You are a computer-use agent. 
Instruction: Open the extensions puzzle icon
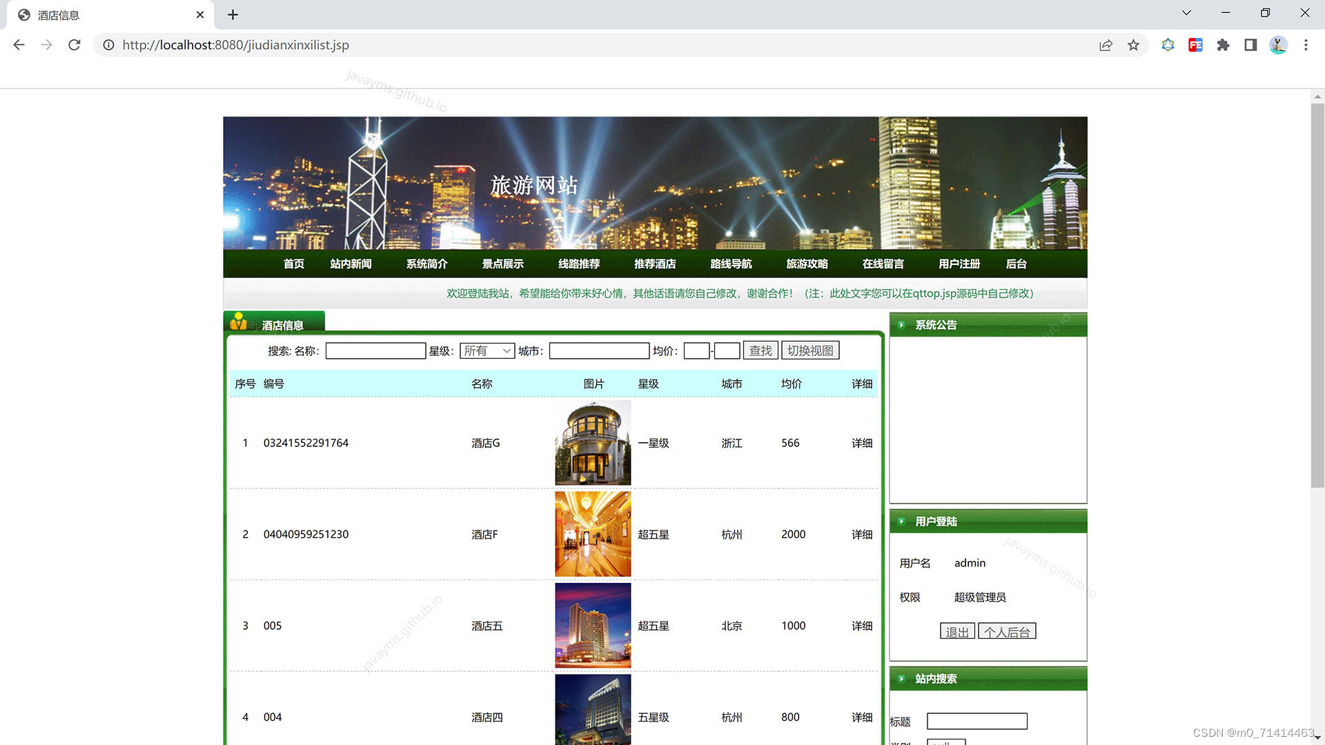[1223, 45]
